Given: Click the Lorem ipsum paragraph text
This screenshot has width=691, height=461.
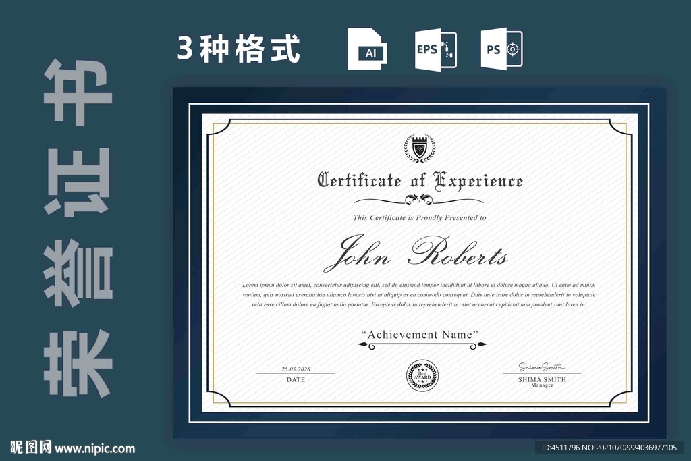Looking at the screenshot, I should click(418, 294).
